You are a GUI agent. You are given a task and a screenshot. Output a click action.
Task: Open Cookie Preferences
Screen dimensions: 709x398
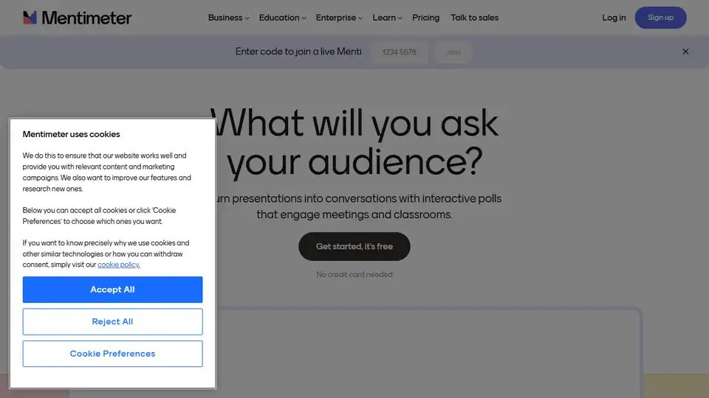pyautogui.click(x=112, y=354)
